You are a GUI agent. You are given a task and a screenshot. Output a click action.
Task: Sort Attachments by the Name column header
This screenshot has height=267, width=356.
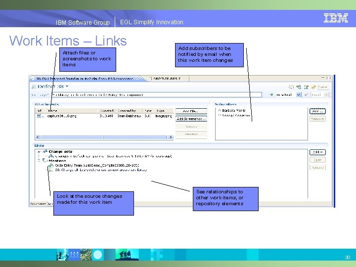[x=72, y=111]
